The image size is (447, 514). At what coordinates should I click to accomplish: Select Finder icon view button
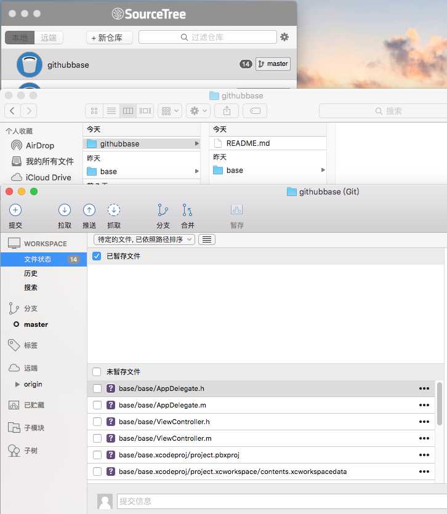94,111
